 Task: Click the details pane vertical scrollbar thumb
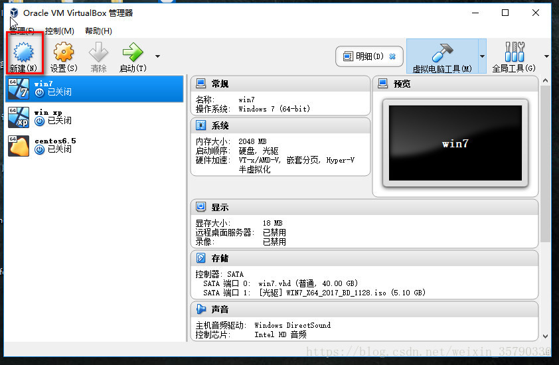click(545, 164)
